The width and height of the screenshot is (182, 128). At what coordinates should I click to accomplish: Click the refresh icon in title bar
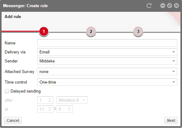[149, 6]
